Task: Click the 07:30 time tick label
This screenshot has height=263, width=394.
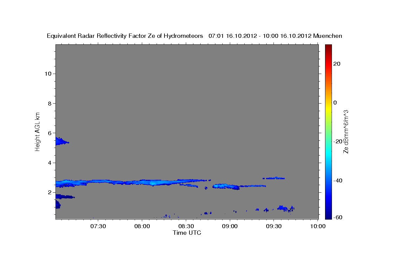Action: 98,226
